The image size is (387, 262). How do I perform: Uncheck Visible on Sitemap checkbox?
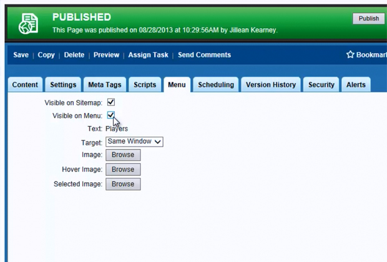pyautogui.click(x=111, y=102)
